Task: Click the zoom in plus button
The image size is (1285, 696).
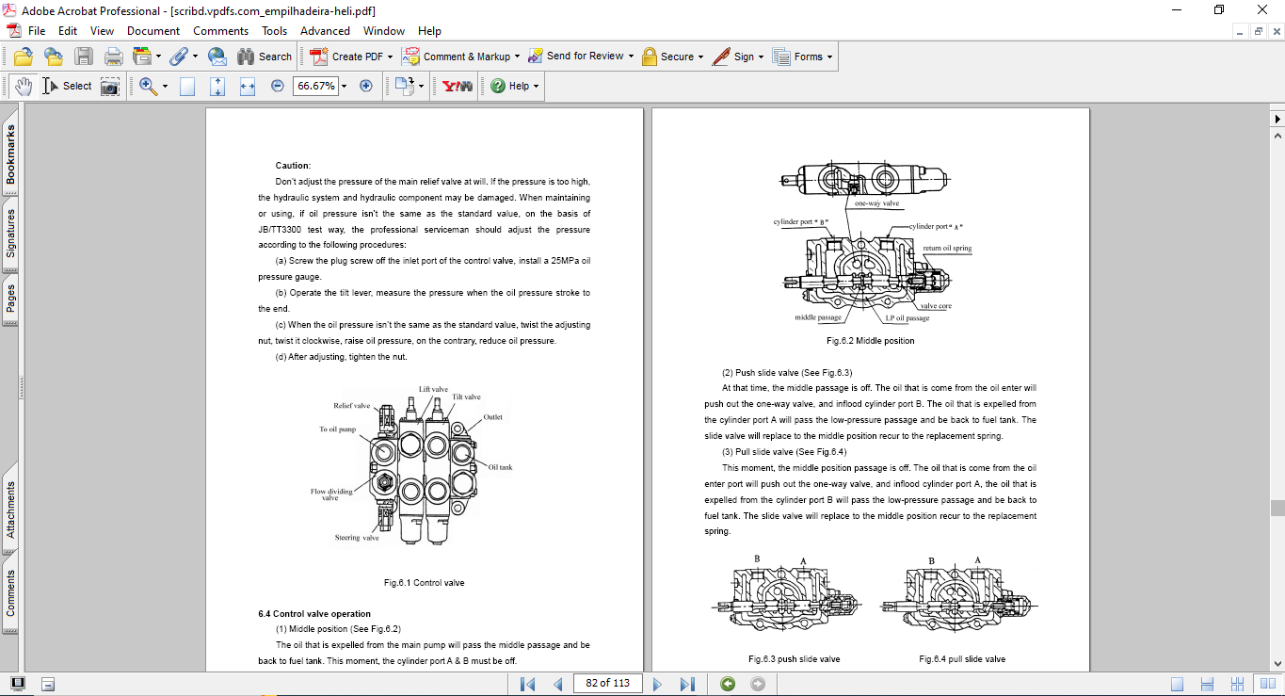Action: [366, 86]
